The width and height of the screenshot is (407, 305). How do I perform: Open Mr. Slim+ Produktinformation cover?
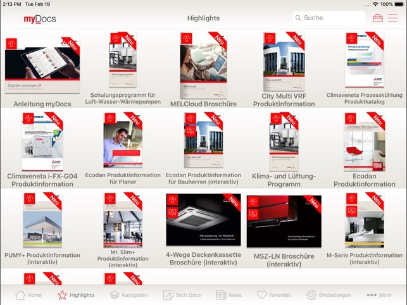coord(123,220)
